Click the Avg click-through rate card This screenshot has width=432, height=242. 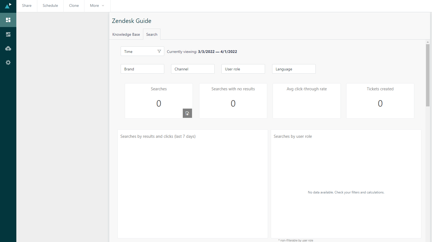307,101
